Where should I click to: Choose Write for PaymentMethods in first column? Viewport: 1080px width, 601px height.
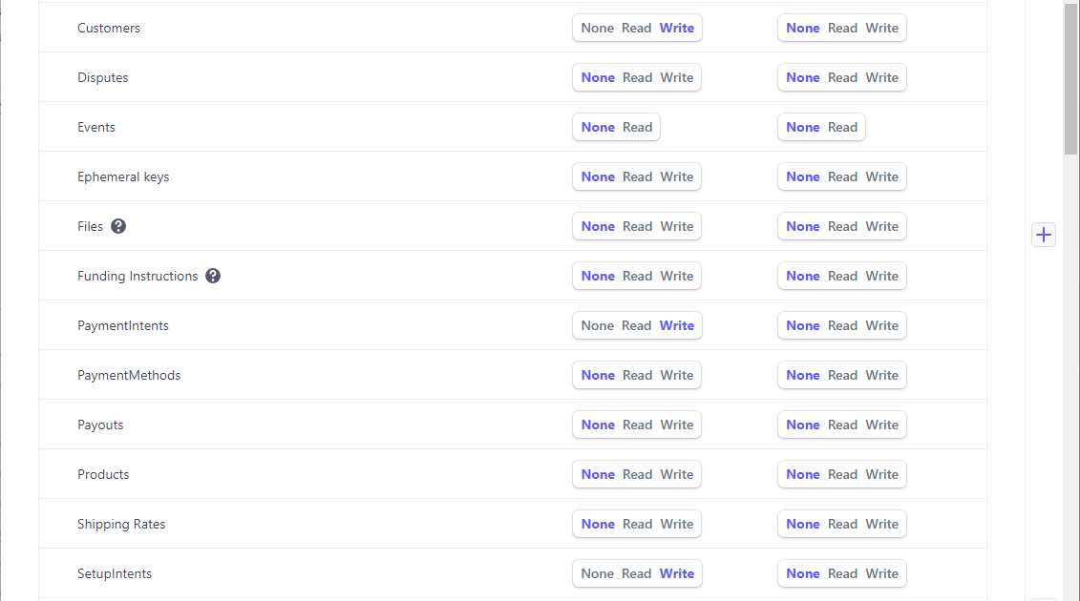677,375
